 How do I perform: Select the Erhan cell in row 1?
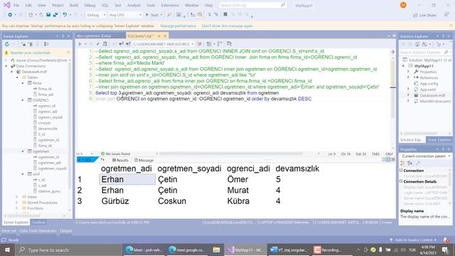[x=127, y=179]
